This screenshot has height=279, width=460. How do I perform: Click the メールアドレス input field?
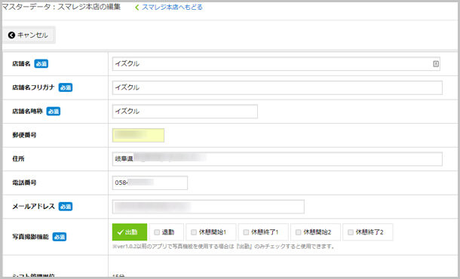208,207
